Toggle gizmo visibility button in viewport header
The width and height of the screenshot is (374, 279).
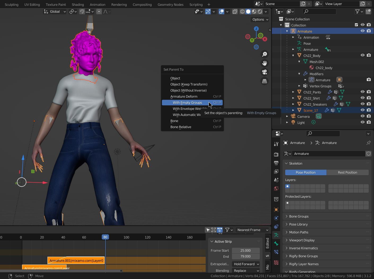pos(208,11)
